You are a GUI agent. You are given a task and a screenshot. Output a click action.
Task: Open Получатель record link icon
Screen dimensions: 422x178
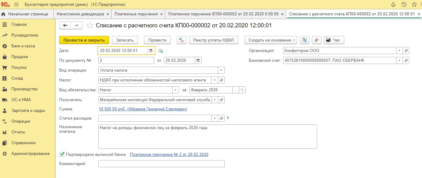(x=221, y=100)
